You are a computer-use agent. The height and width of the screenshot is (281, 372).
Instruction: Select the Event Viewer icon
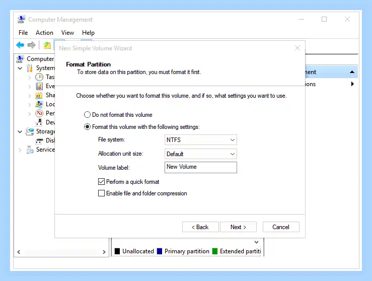pos(39,86)
